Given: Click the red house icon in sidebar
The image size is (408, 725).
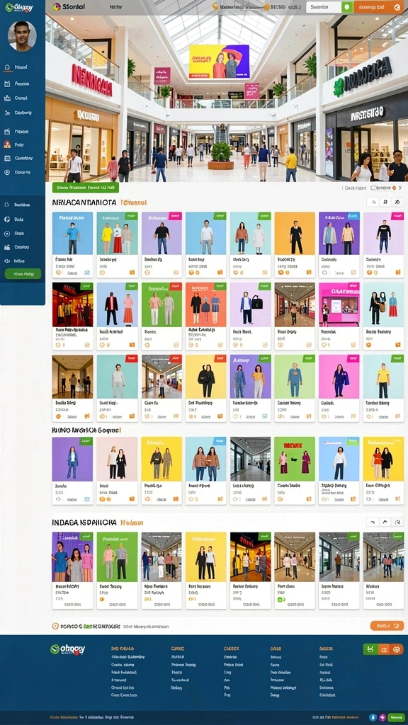Looking at the screenshot, I should [7, 144].
